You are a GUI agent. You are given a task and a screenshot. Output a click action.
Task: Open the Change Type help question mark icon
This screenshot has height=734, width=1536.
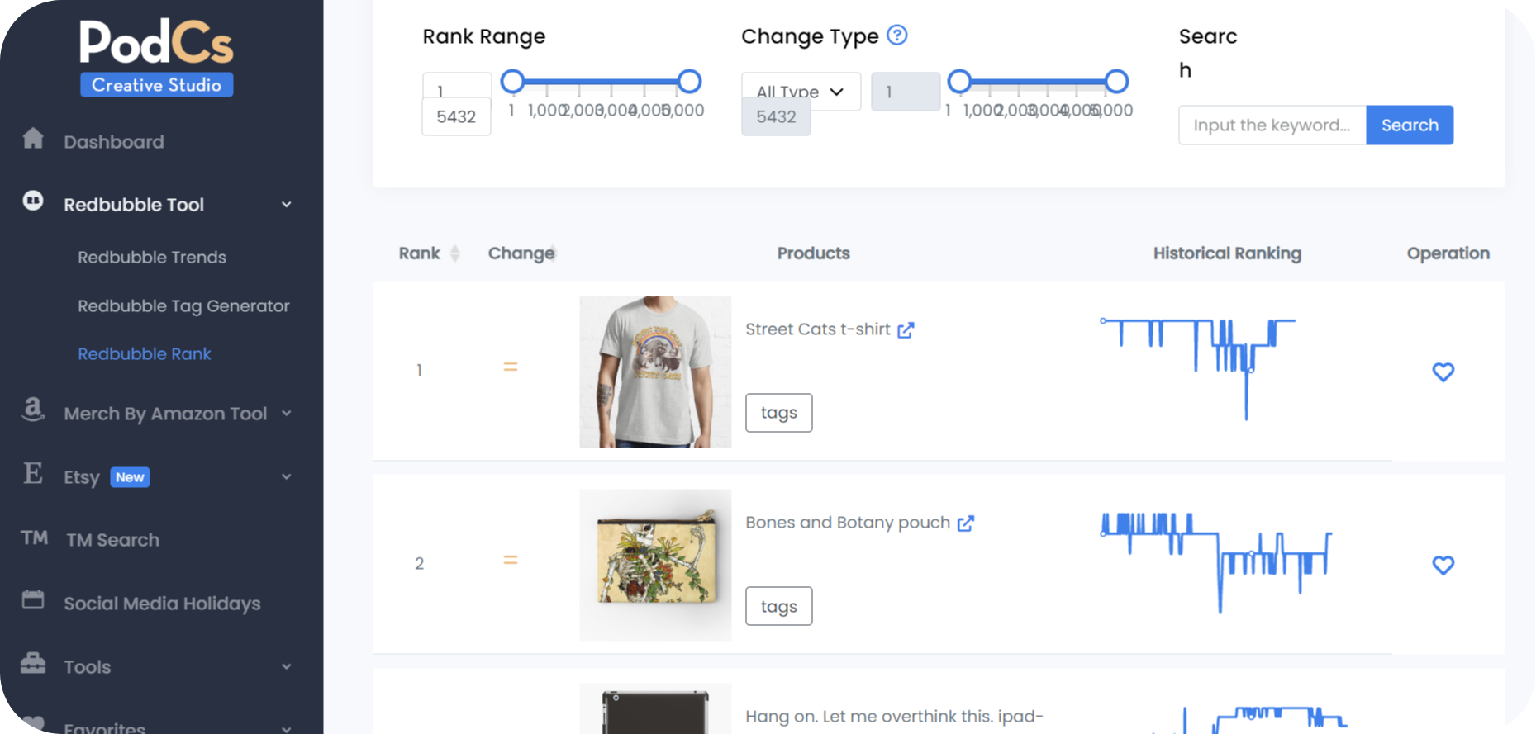pos(897,35)
